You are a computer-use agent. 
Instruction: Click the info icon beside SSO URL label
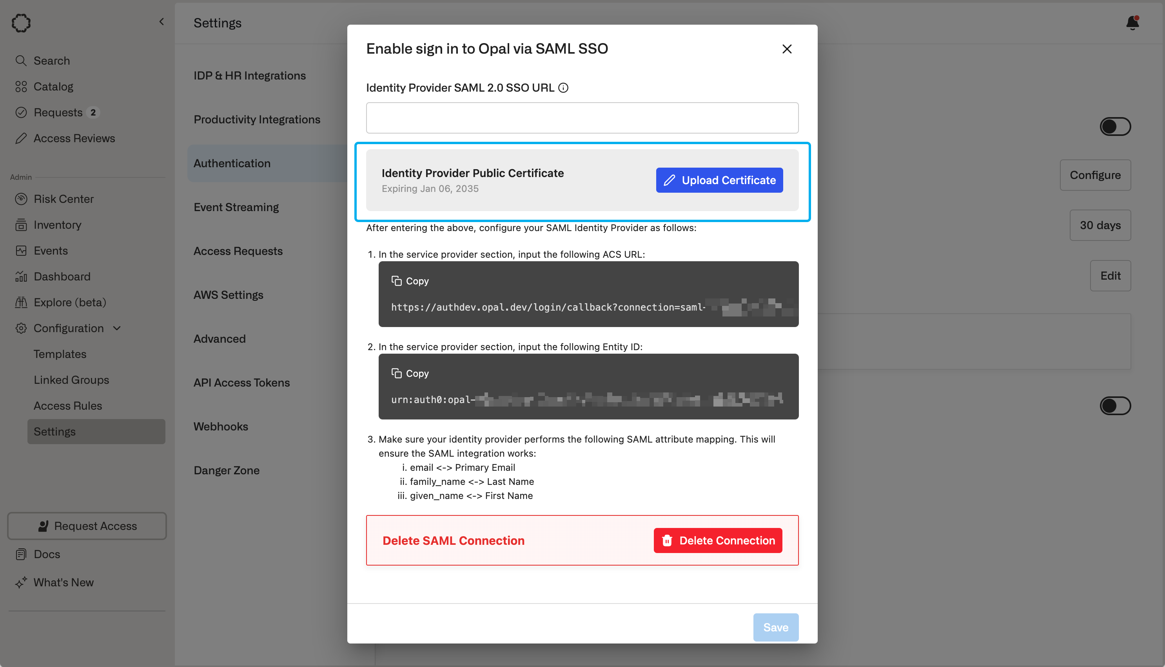coord(563,88)
